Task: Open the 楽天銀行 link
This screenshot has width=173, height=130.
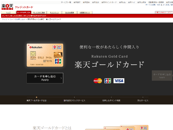Action: (77, 2)
